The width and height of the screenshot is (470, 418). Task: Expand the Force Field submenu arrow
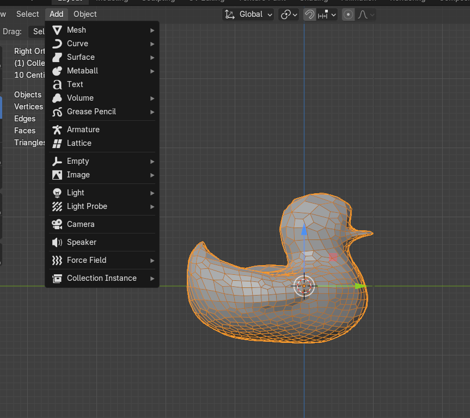(152, 260)
